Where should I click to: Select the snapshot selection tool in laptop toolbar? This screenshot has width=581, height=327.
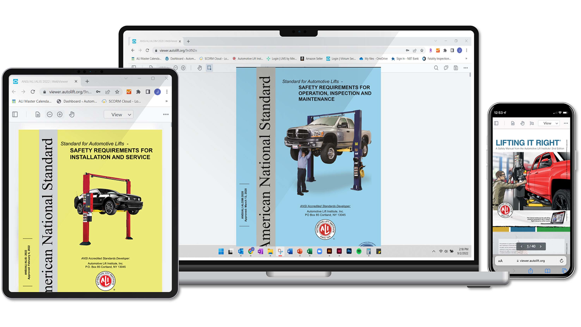(x=209, y=68)
